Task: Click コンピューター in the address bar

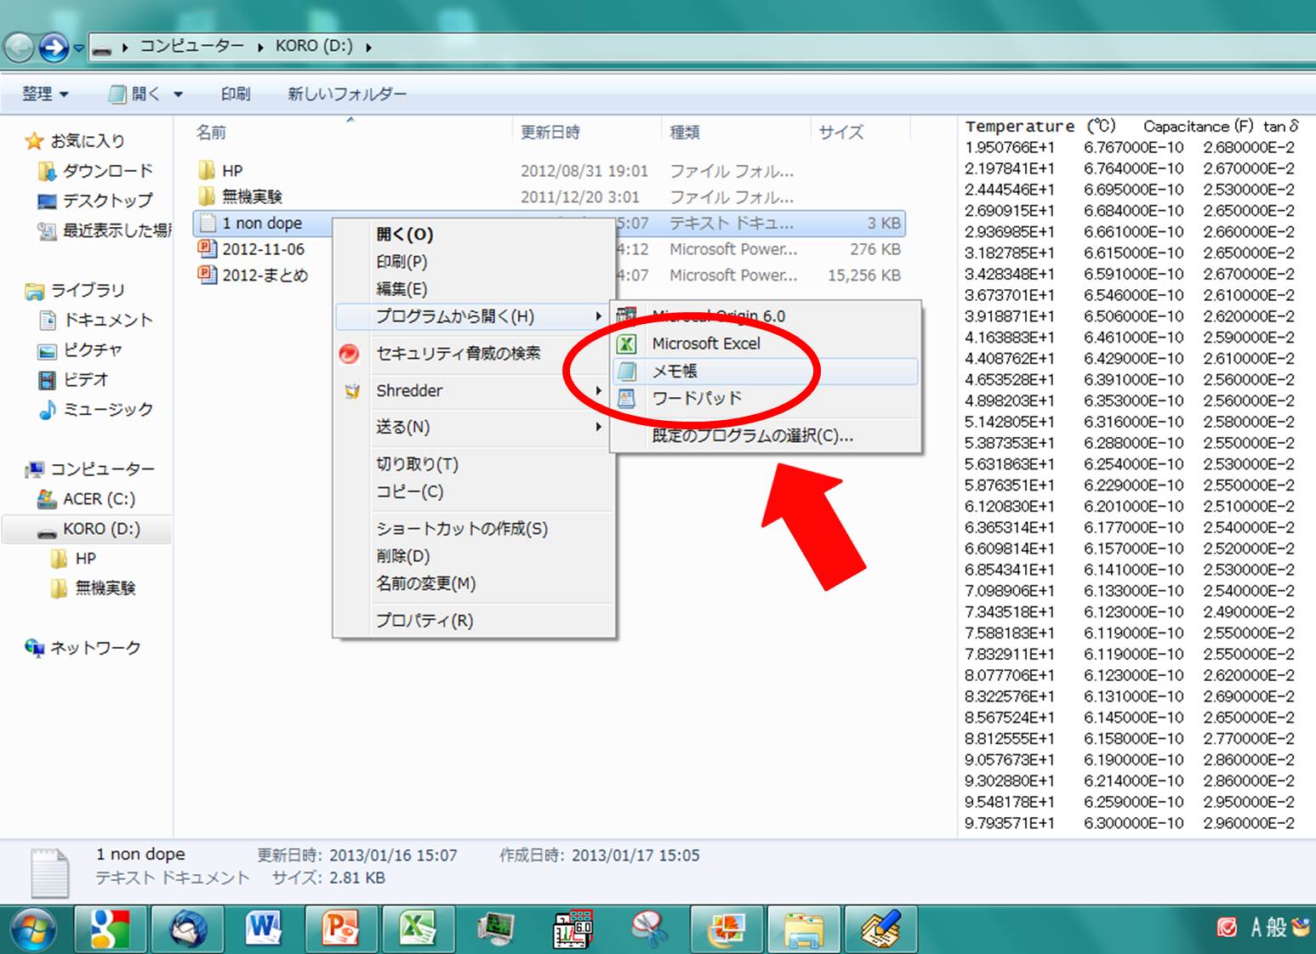Action: point(191,46)
